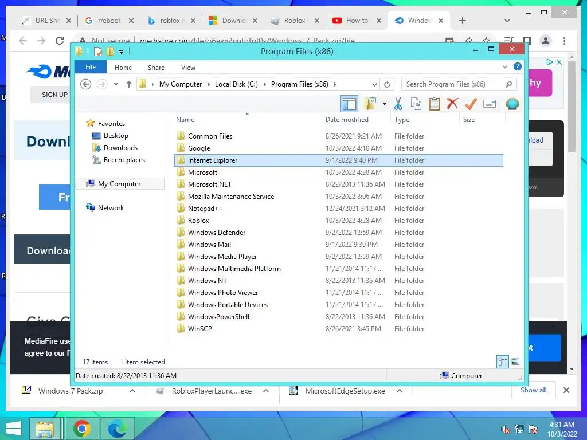Open new tab in Chrome window
587x440 pixels.
coord(463,21)
